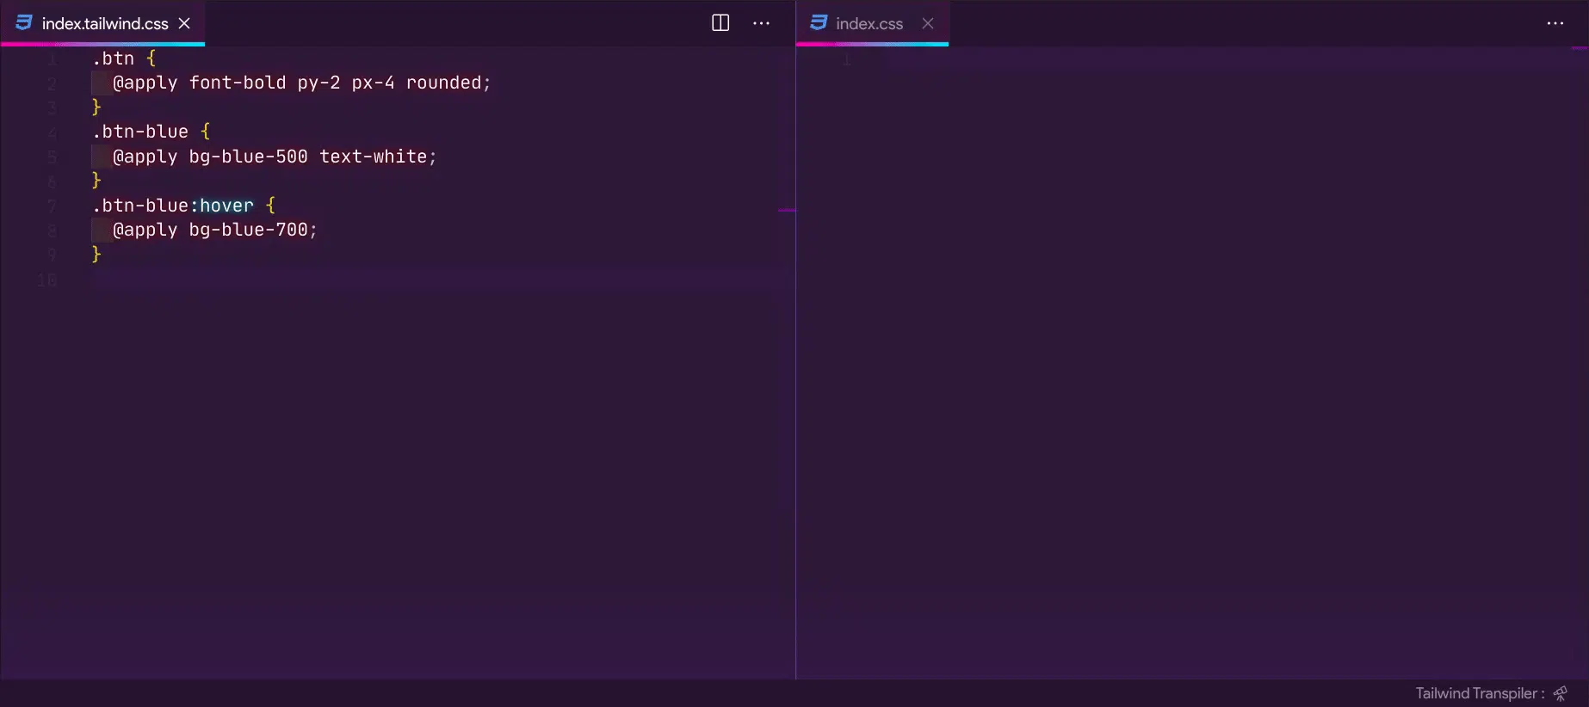Close the index.css tab
Image resolution: width=1589 pixels, height=707 pixels.
point(928,23)
